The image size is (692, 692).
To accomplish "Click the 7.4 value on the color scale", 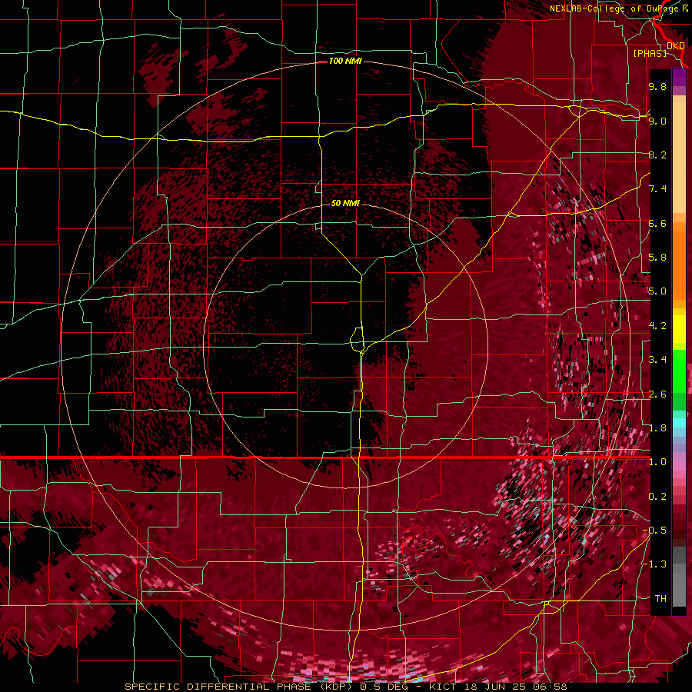I will 657,189.
